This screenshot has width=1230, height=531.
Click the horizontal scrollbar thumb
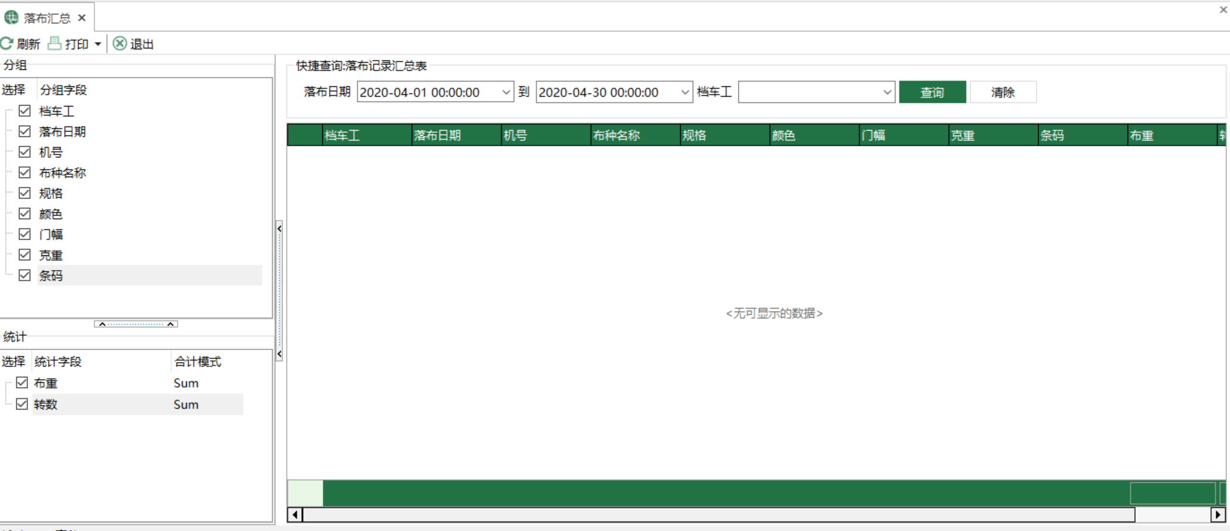[x=719, y=514]
